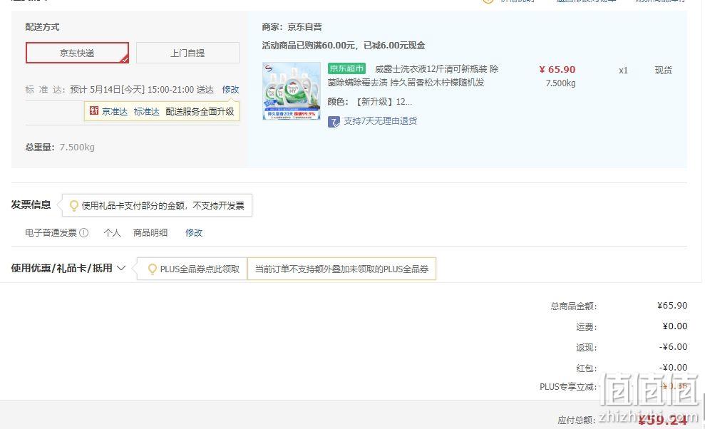The image size is (705, 429).
Task: Click the 总重量 7.500kg text
Action: (60, 147)
